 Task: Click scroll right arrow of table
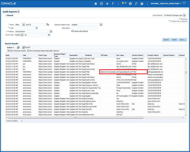(183, 118)
